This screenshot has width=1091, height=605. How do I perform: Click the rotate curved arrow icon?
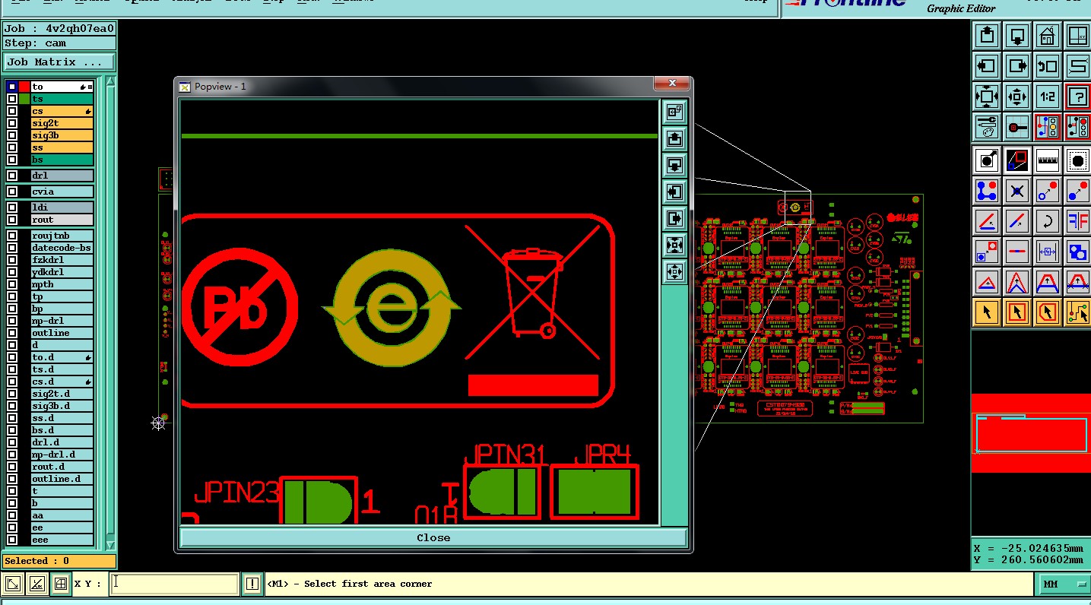(x=1047, y=221)
